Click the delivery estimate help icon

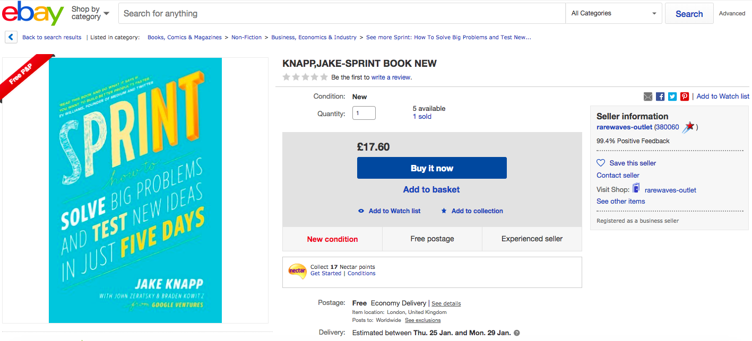pos(517,333)
